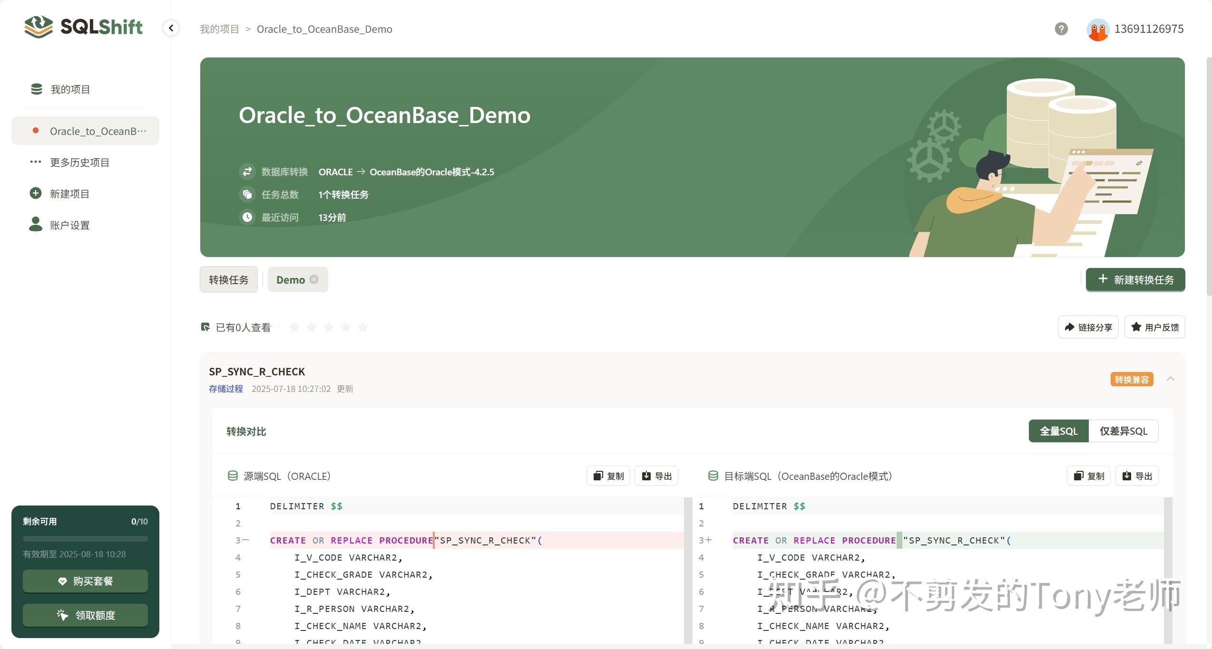Export the source ORACLE SQL
Viewport: 1212px width, 649px height.
point(656,476)
